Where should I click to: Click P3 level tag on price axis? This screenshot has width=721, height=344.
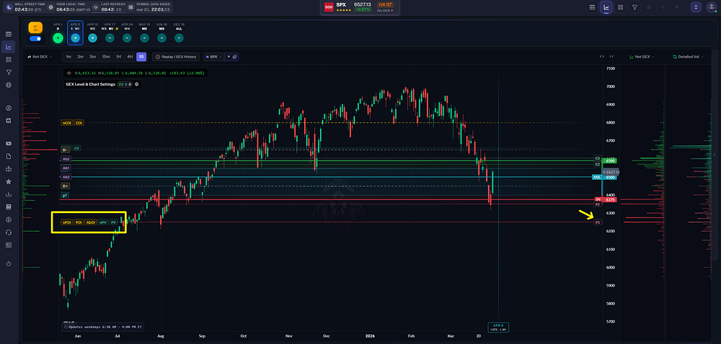pyautogui.click(x=597, y=222)
